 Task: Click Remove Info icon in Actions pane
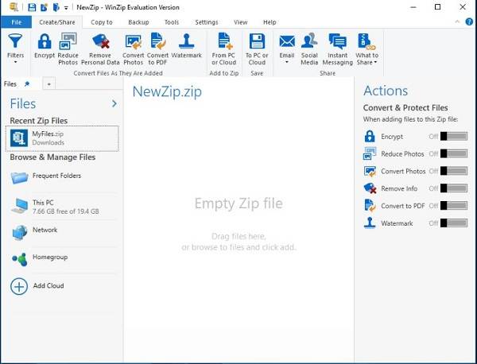coord(370,188)
